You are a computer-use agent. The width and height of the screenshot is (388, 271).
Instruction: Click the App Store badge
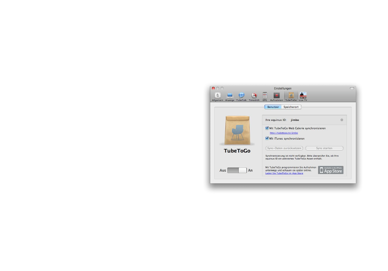pos(331,170)
